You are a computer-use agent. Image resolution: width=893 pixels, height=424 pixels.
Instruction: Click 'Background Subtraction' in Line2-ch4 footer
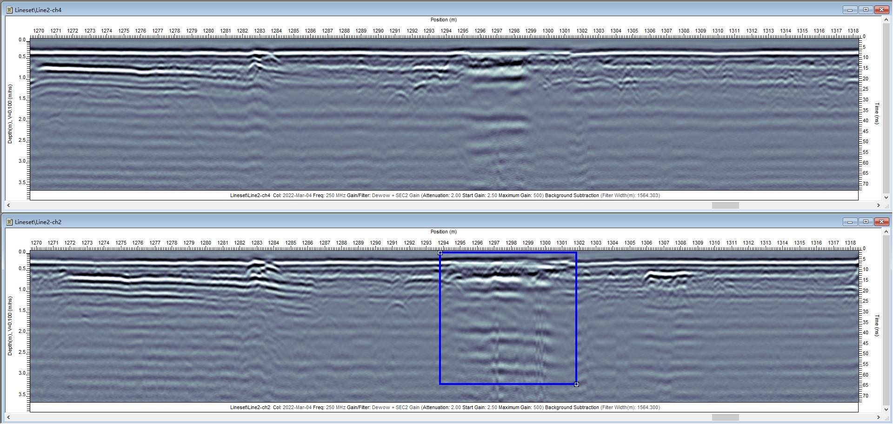(572, 195)
